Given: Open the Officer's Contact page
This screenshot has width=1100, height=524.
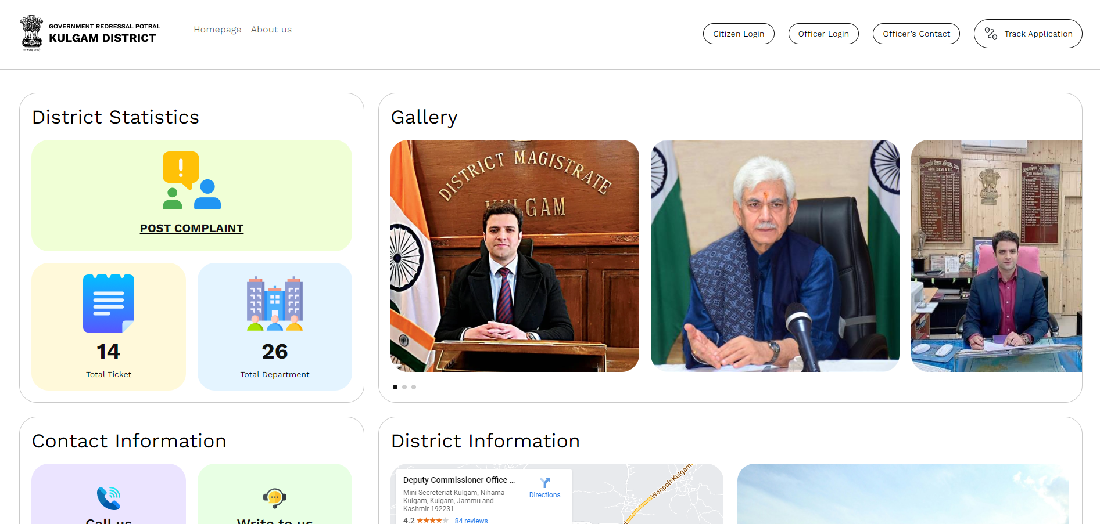Looking at the screenshot, I should [916, 34].
